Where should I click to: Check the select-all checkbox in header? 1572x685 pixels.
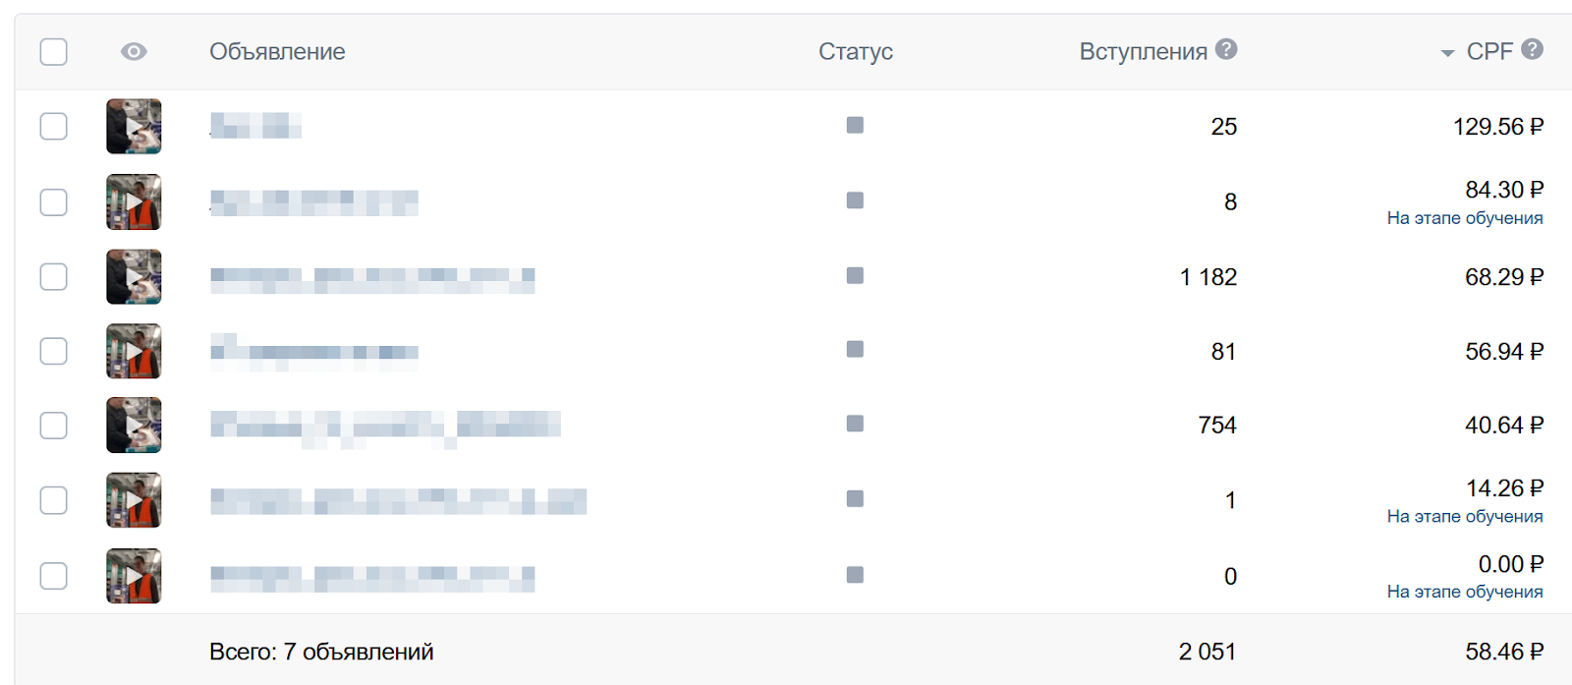(x=53, y=51)
